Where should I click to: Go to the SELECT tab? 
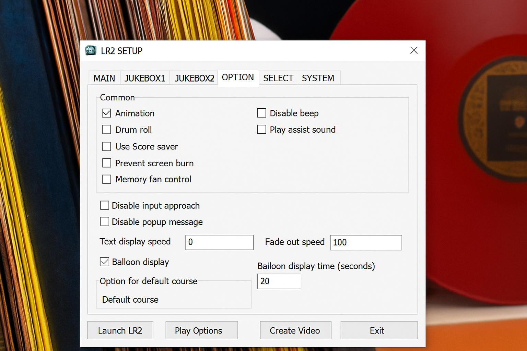pyautogui.click(x=278, y=78)
